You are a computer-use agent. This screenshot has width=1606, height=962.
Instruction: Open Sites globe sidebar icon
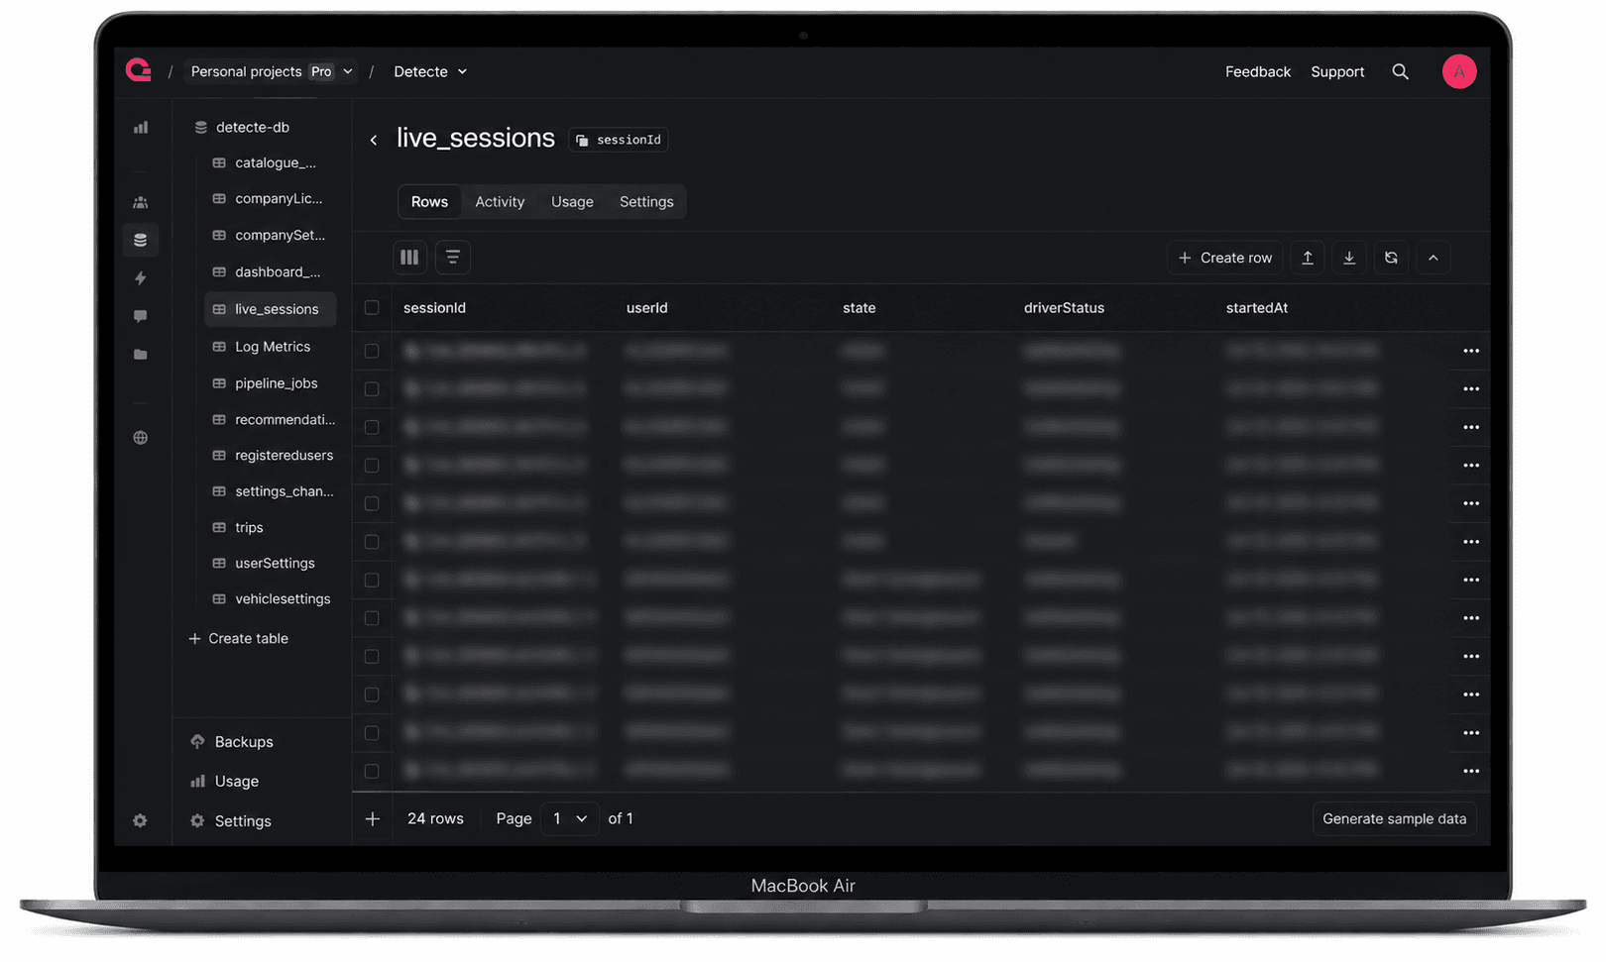click(141, 438)
